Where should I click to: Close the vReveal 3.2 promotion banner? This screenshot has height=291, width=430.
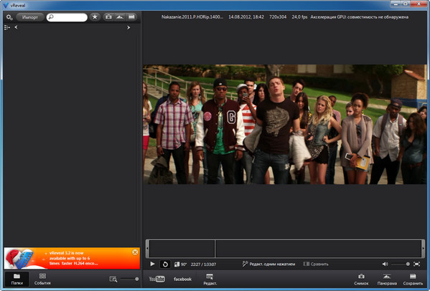pyautogui.click(x=135, y=252)
